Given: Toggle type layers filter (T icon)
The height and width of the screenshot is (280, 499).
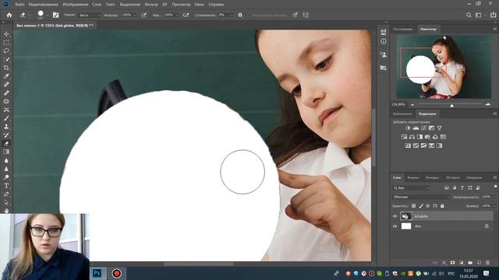Looking at the screenshot, I should (x=462, y=188).
